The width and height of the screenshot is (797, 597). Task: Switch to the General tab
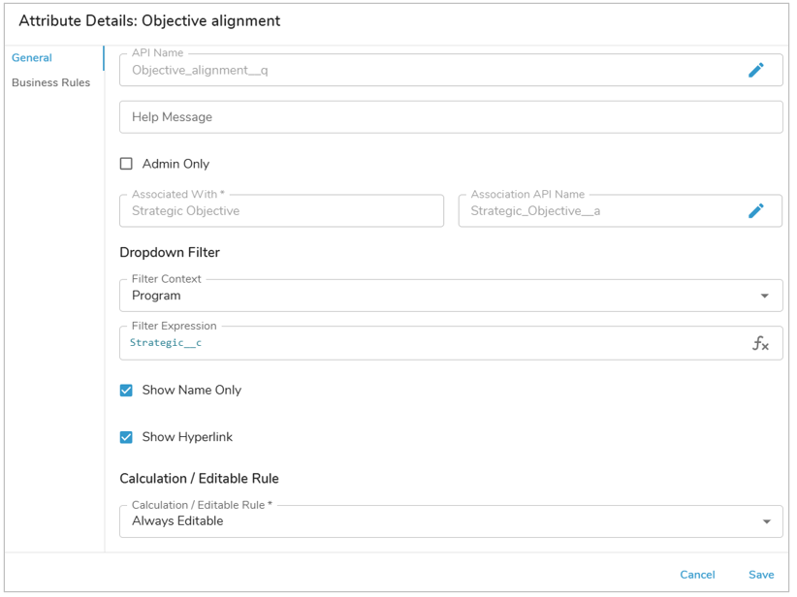click(32, 58)
